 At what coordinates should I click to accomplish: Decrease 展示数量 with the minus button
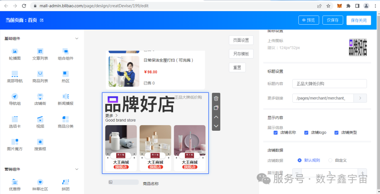(297, 173)
